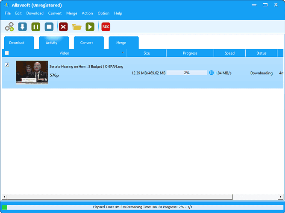Maximize the Allavsoft window
The height and width of the screenshot is (213, 285).
265,5
